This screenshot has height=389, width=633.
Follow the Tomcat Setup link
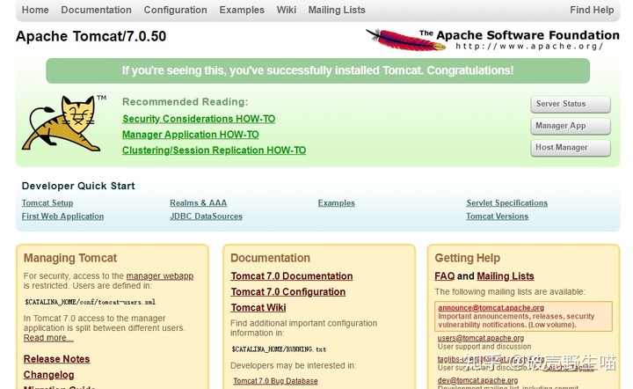(x=47, y=202)
